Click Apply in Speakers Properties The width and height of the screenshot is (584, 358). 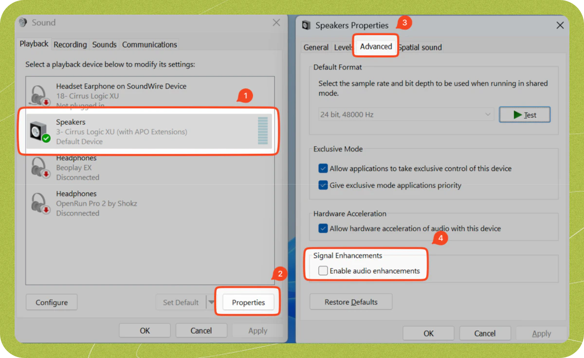click(541, 333)
